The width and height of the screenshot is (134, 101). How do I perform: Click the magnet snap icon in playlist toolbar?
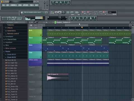[32, 22]
